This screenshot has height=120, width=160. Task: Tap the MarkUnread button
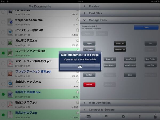point(130,65)
